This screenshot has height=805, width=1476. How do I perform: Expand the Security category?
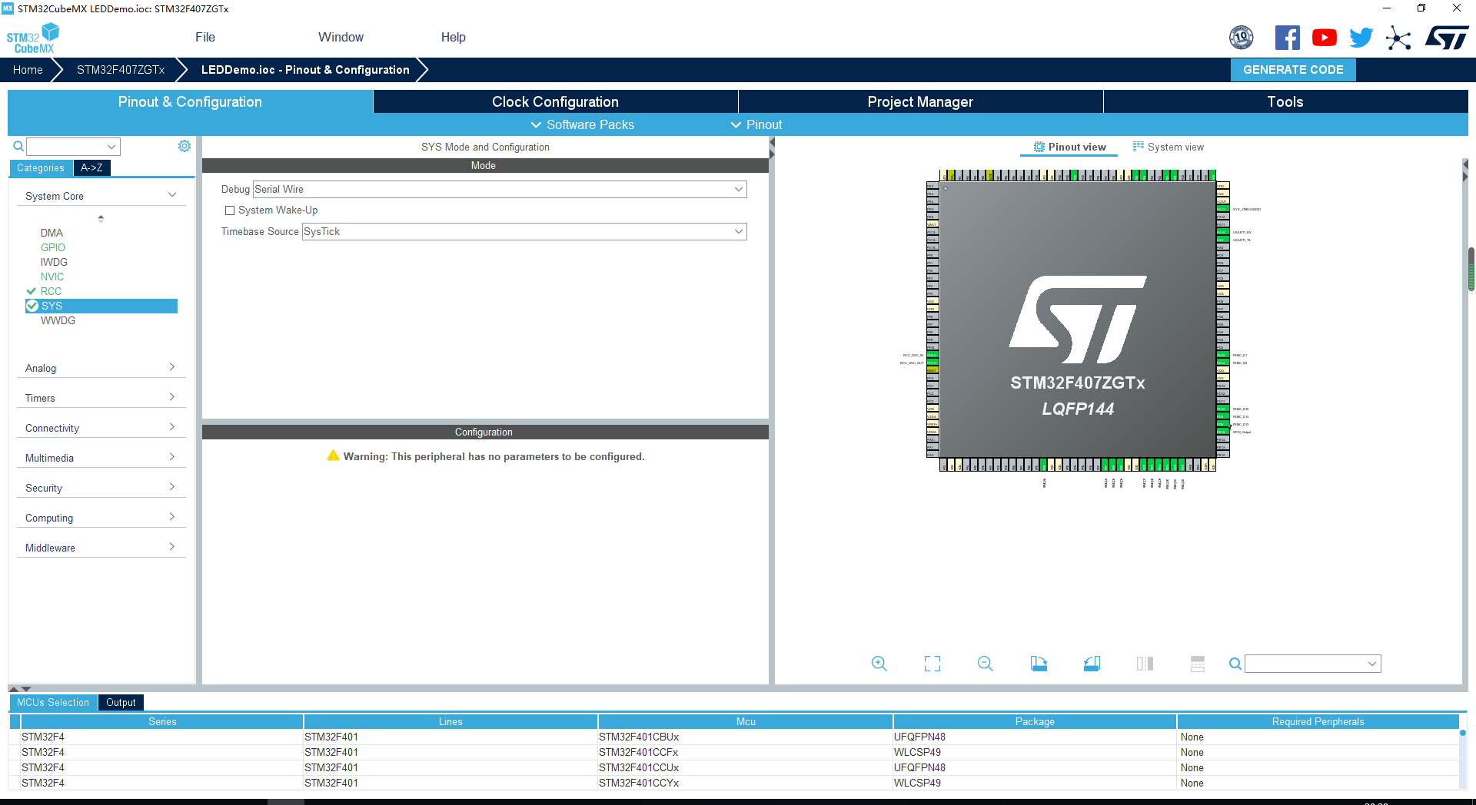click(101, 488)
